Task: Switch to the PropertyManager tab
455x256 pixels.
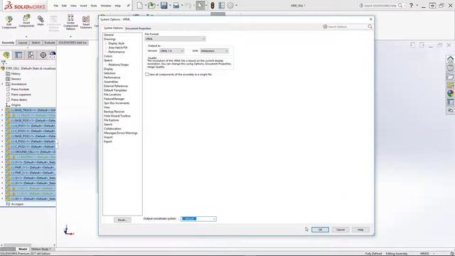Action: [18, 55]
